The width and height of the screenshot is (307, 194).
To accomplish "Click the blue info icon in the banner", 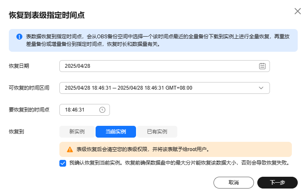I will 19,37.
